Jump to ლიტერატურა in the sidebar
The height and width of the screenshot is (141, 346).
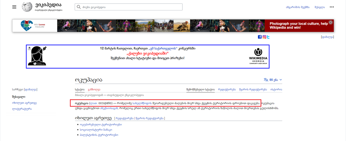click(22, 109)
